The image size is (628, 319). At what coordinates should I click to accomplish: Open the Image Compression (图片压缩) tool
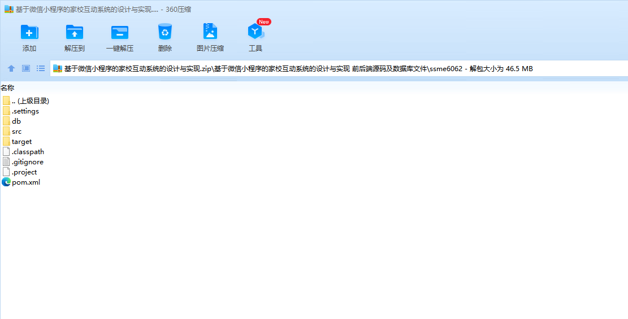click(210, 31)
